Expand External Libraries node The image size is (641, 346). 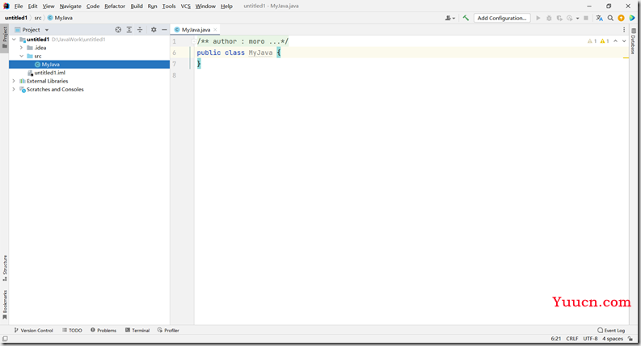tap(14, 81)
